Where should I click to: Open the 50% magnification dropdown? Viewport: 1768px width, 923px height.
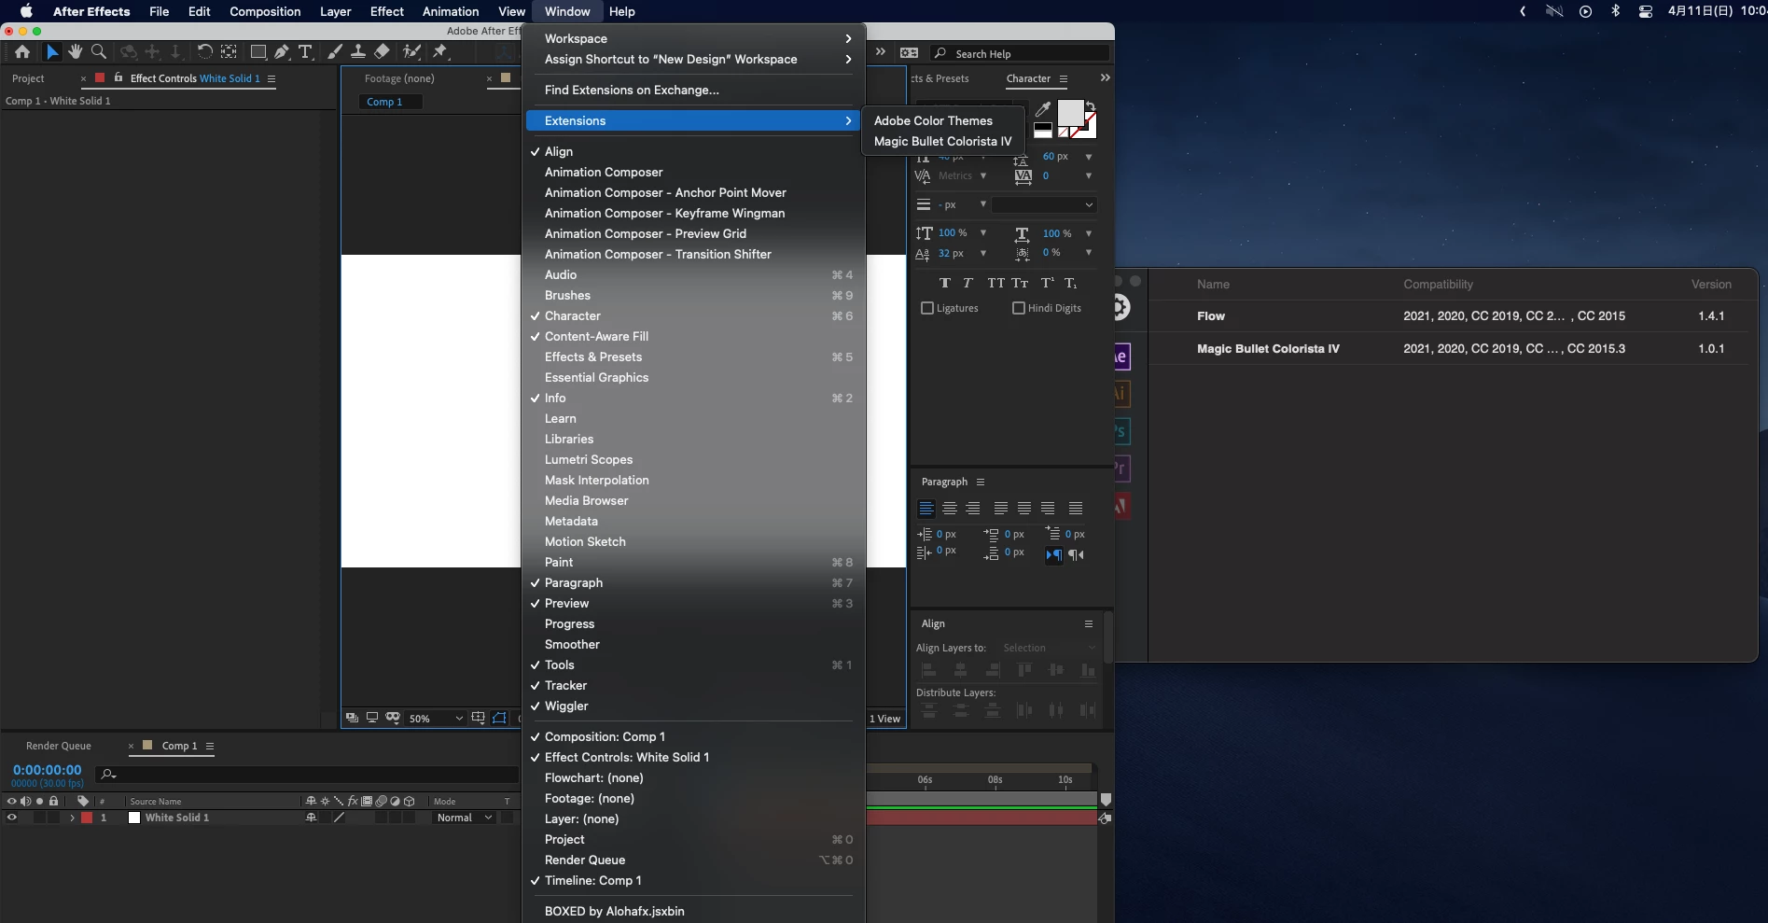[x=436, y=719]
